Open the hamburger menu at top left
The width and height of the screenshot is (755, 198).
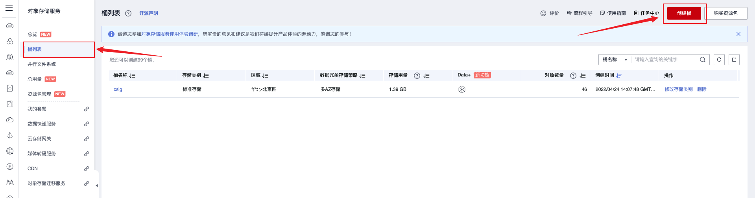click(x=9, y=8)
